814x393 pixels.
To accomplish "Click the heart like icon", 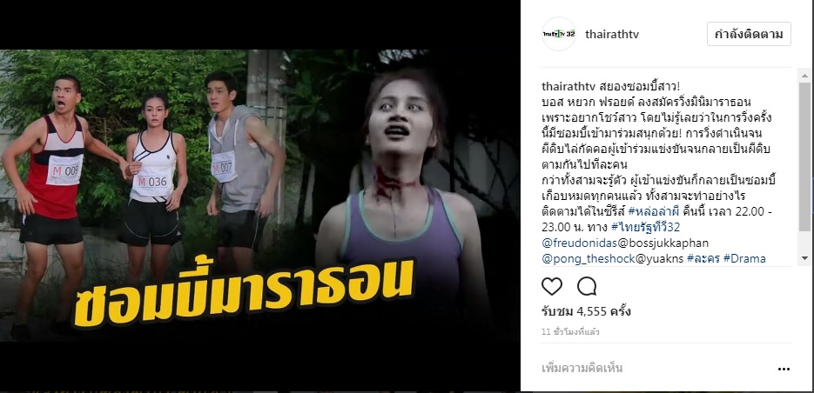I will [x=552, y=286].
